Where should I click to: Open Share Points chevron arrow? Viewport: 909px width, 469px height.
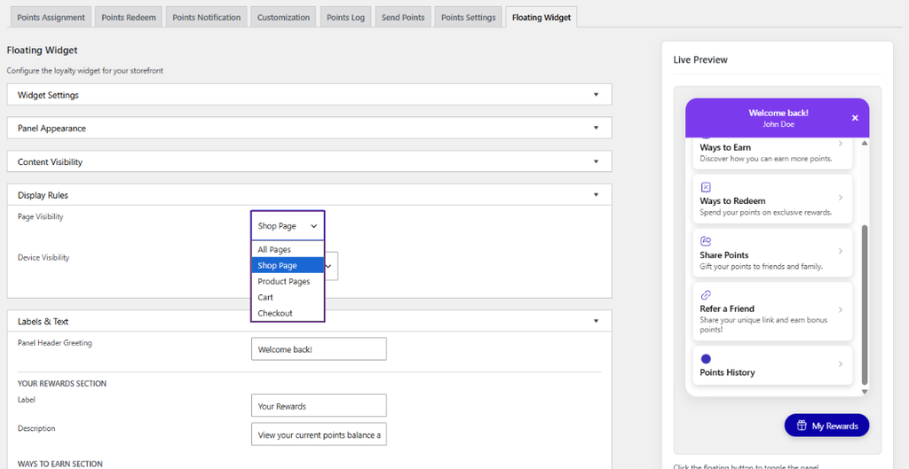(x=841, y=251)
